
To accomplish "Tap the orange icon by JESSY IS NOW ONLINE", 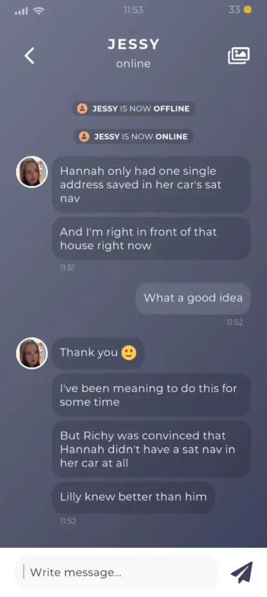I will 84,137.
